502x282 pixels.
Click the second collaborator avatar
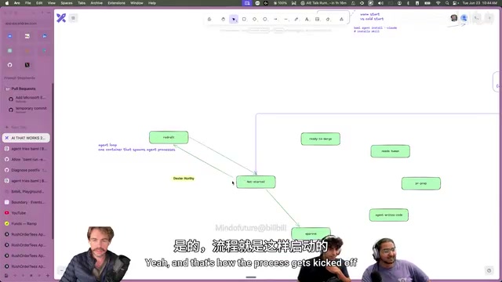coord(464,18)
